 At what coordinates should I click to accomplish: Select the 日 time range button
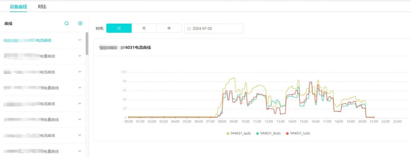pos(119,28)
